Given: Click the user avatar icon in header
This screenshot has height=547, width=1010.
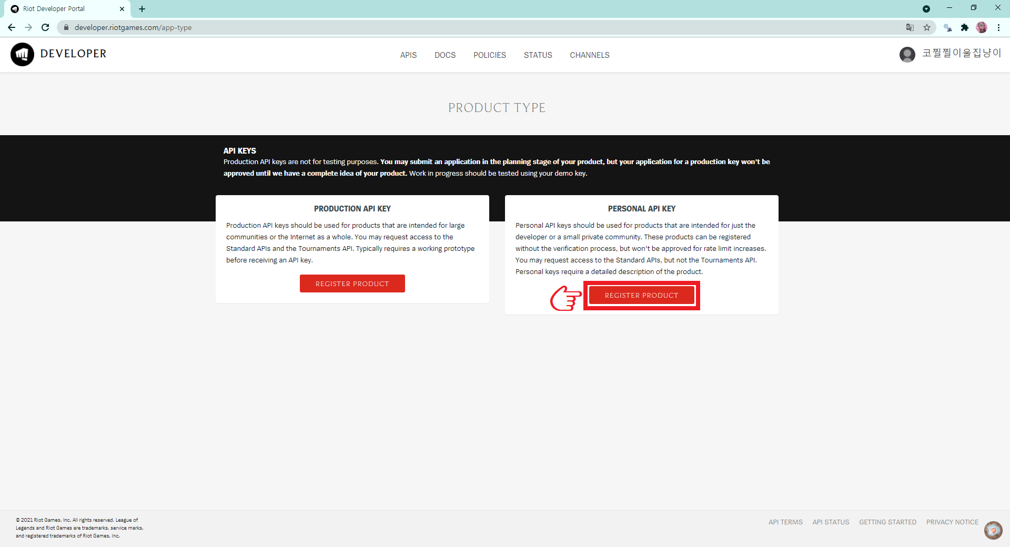Looking at the screenshot, I should [x=907, y=54].
